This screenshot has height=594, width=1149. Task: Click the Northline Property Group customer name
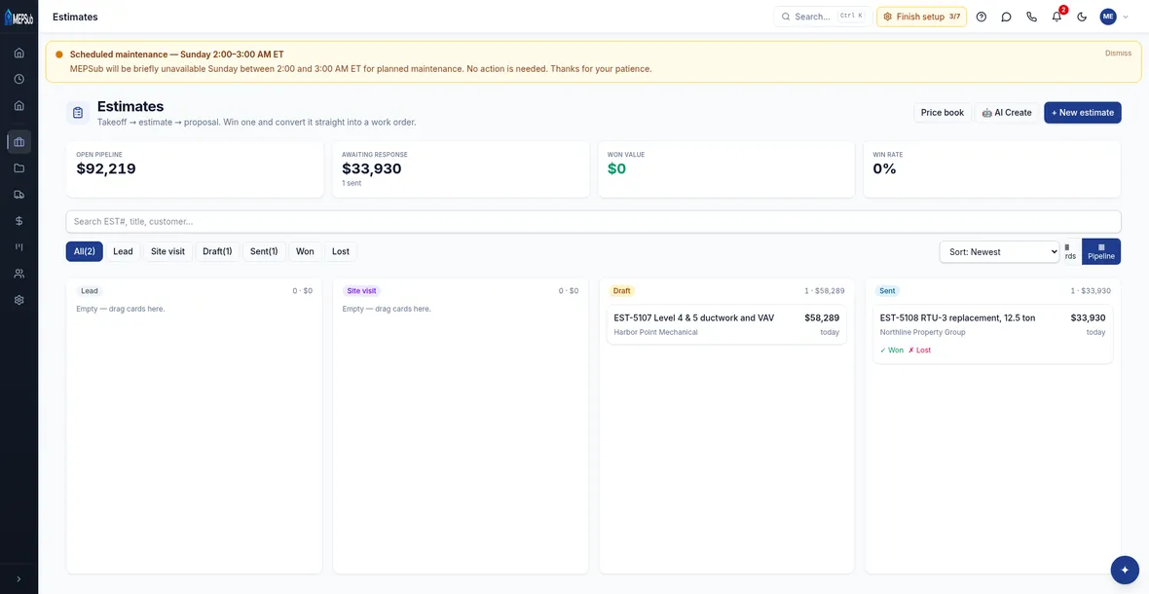point(922,332)
